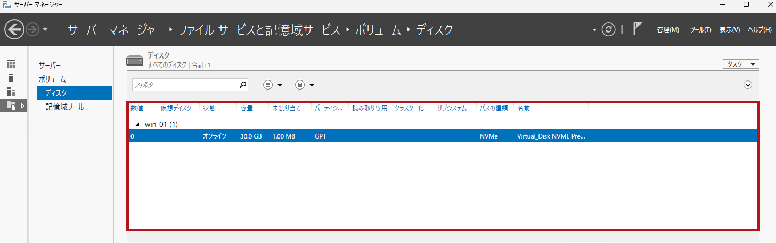Go to ボリューム in navigation pane
Viewport: 776px width, 243px height.
coord(52,79)
